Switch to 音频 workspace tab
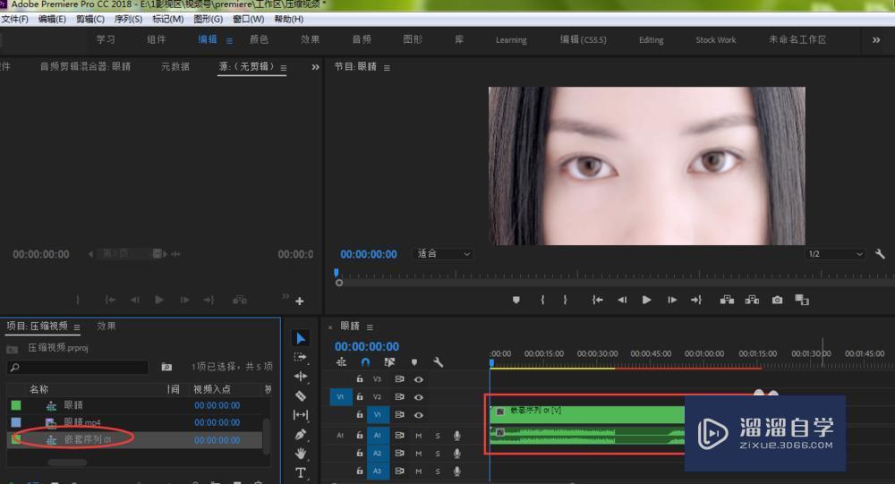The width and height of the screenshot is (895, 484). 362,39
